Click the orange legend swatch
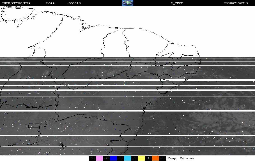Image resolution: width=255 pixels, height=161 pixels. pos(155,158)
